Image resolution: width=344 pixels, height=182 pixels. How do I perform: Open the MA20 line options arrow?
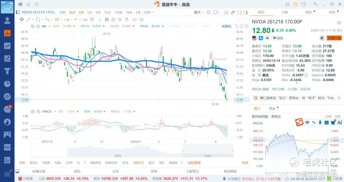coord(133,26)
